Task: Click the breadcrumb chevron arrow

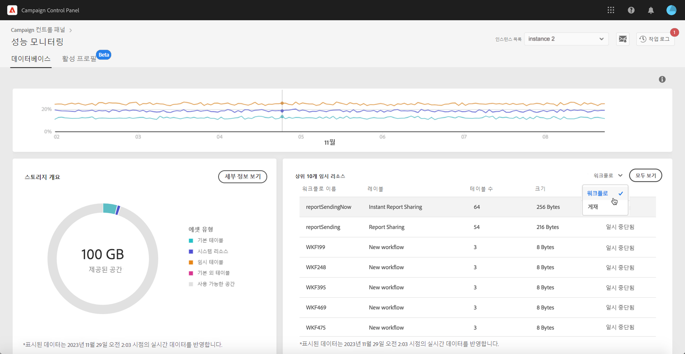Action: pos(70,30)
